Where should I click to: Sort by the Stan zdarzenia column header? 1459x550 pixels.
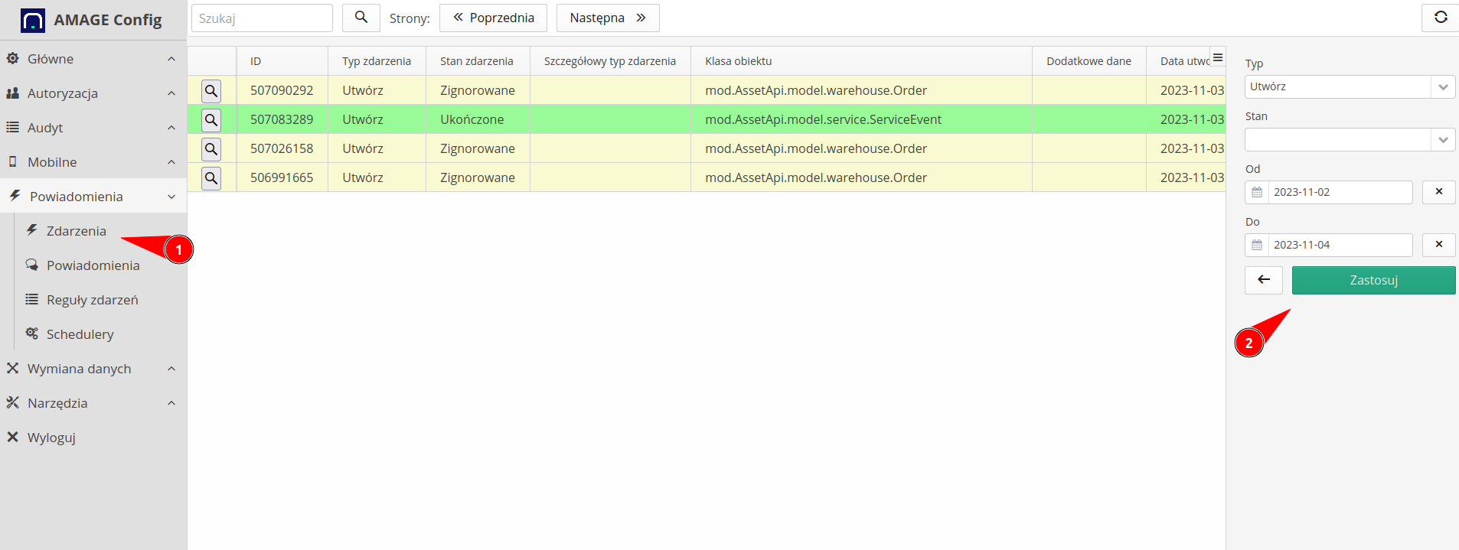click(476, 61)
